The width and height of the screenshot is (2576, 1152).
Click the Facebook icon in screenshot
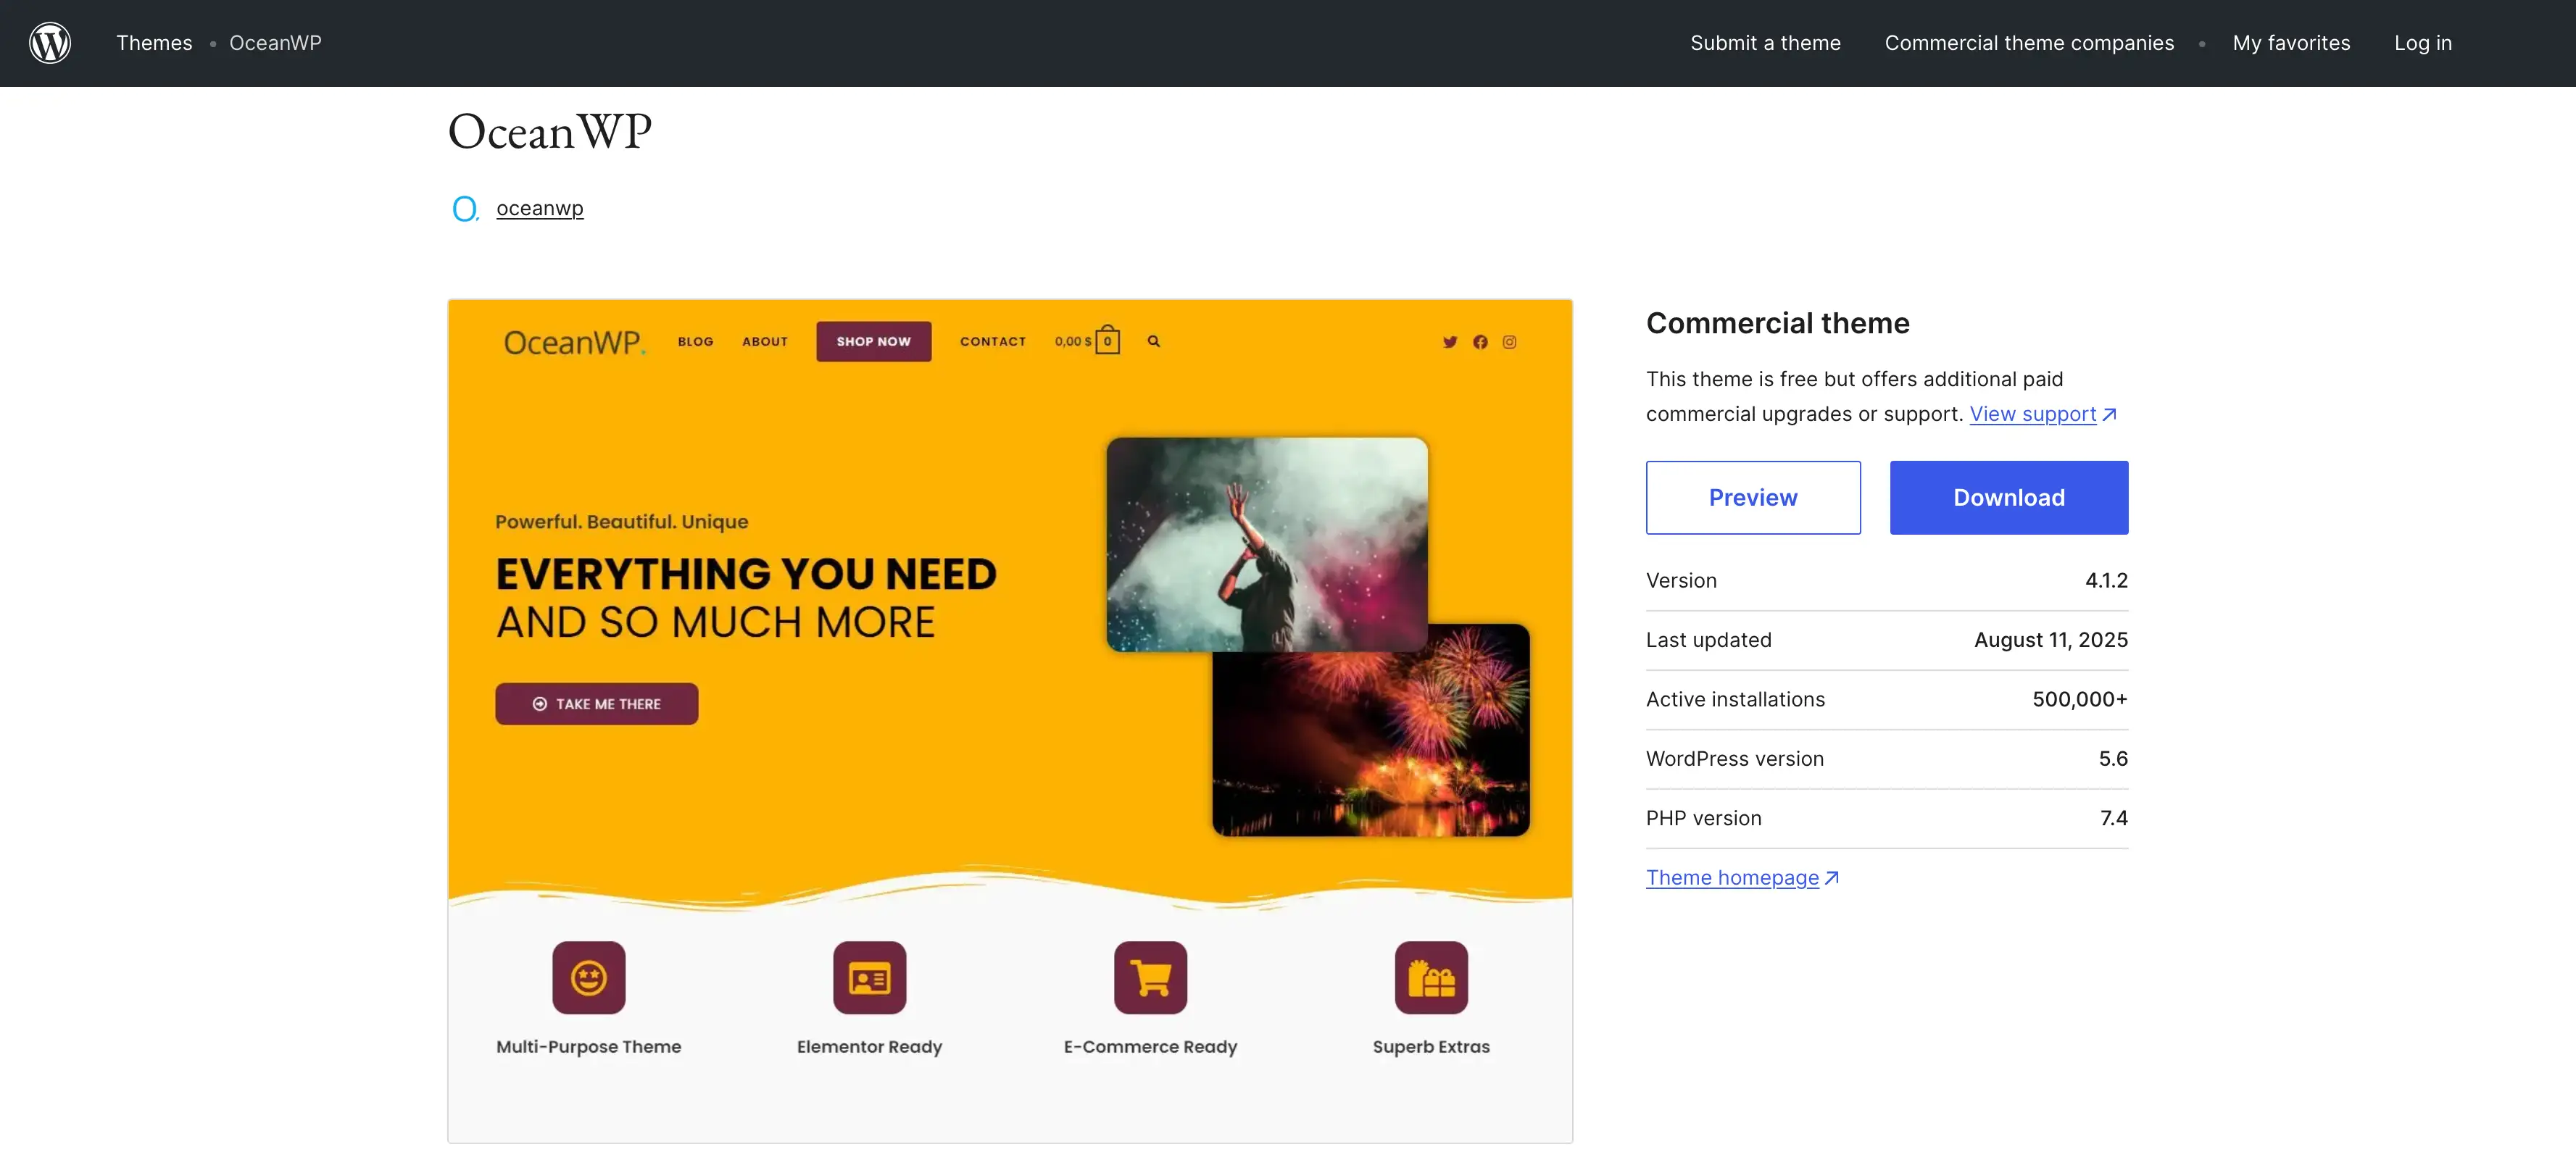1480,342
